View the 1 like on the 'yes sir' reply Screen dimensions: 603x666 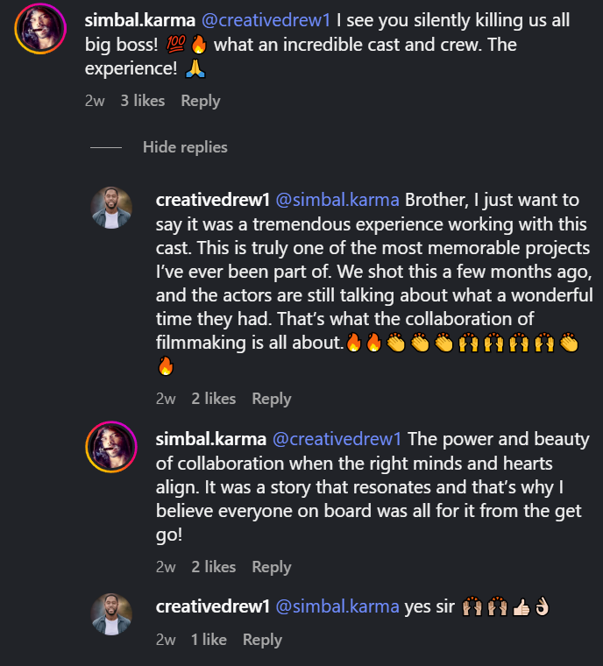click(x=209, y=640)
